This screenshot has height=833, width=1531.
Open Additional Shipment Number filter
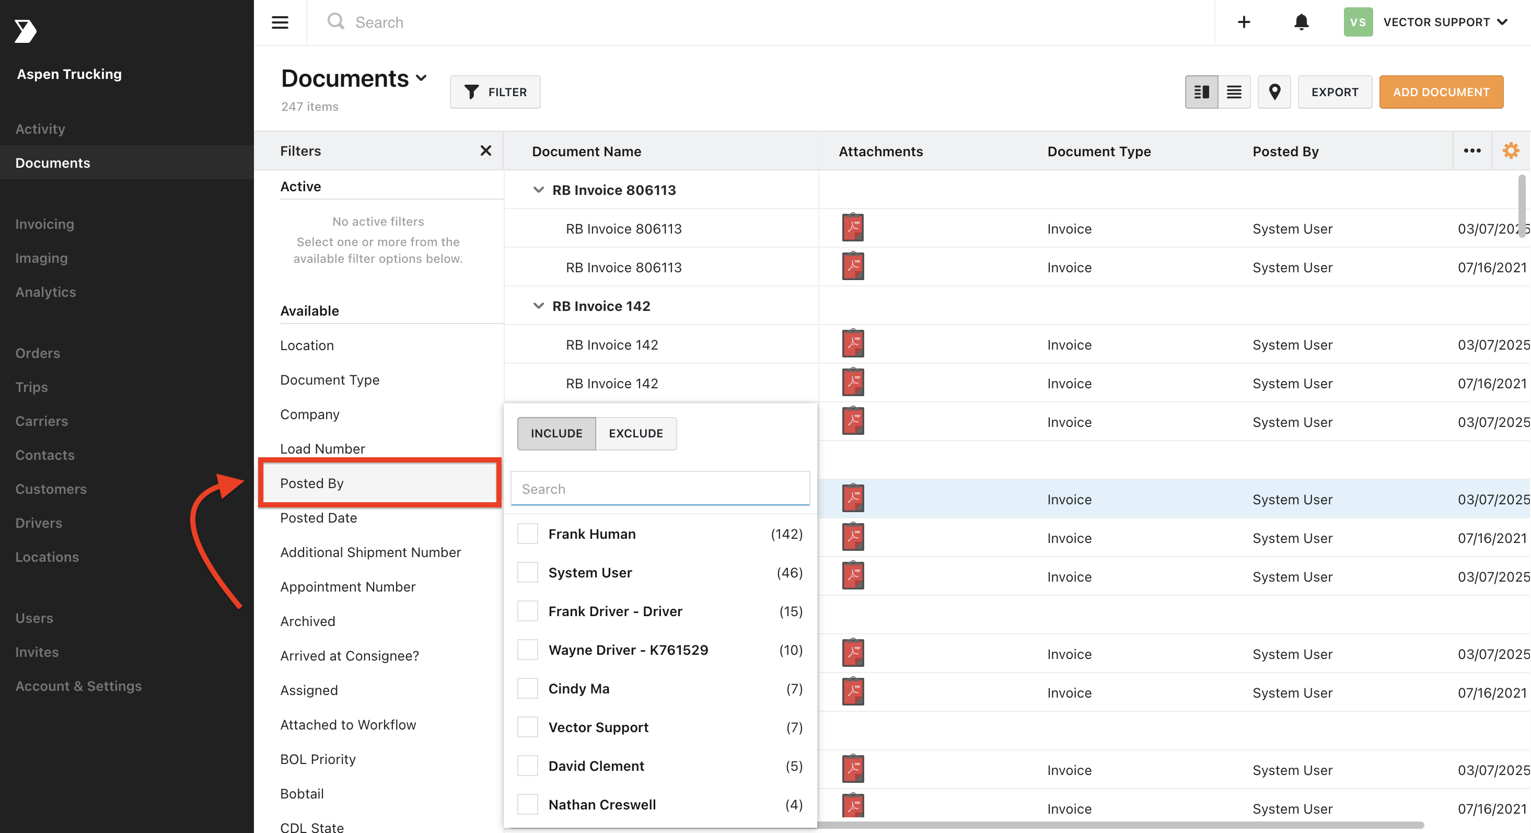click(x=370, y=552)
